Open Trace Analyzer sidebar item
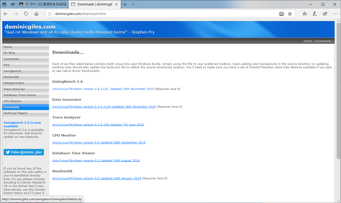Screen dimensions: 341x203 point(26,89)
